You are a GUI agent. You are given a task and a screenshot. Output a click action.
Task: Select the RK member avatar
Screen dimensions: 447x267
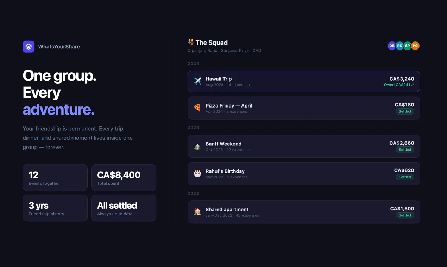click(399, 46)
